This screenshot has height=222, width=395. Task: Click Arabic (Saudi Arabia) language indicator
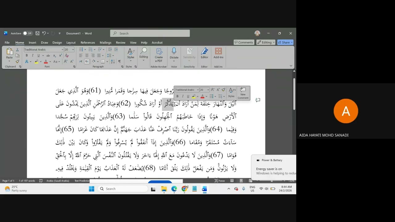pos(58,181)
